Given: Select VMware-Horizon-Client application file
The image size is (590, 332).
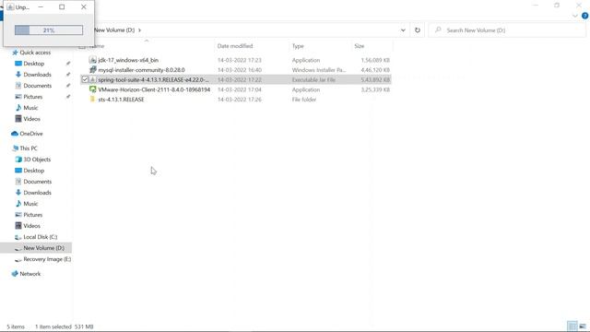Looking at the screenshot, I should click(x=154, y=89).
